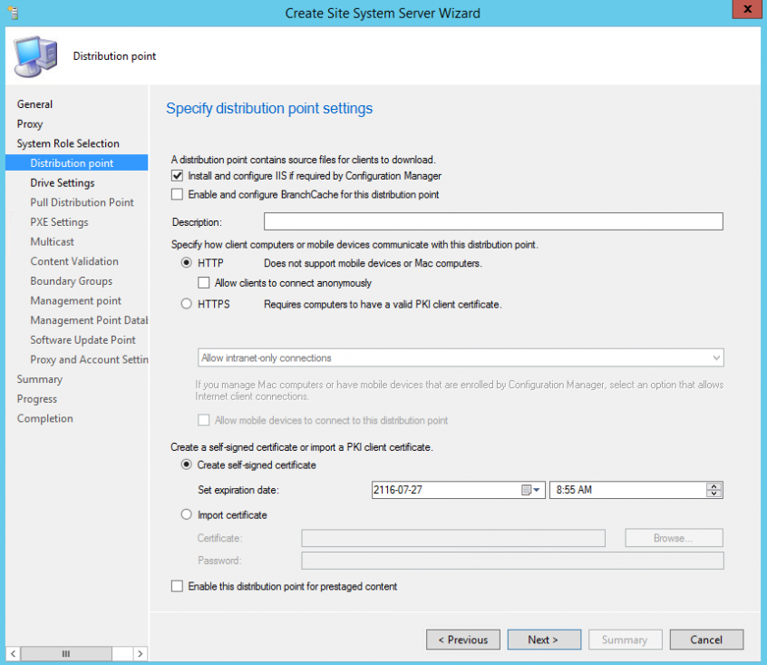Screen dimensions: 767x665
Task: Click the Distribution point header icon
Action: coord(35,55)
